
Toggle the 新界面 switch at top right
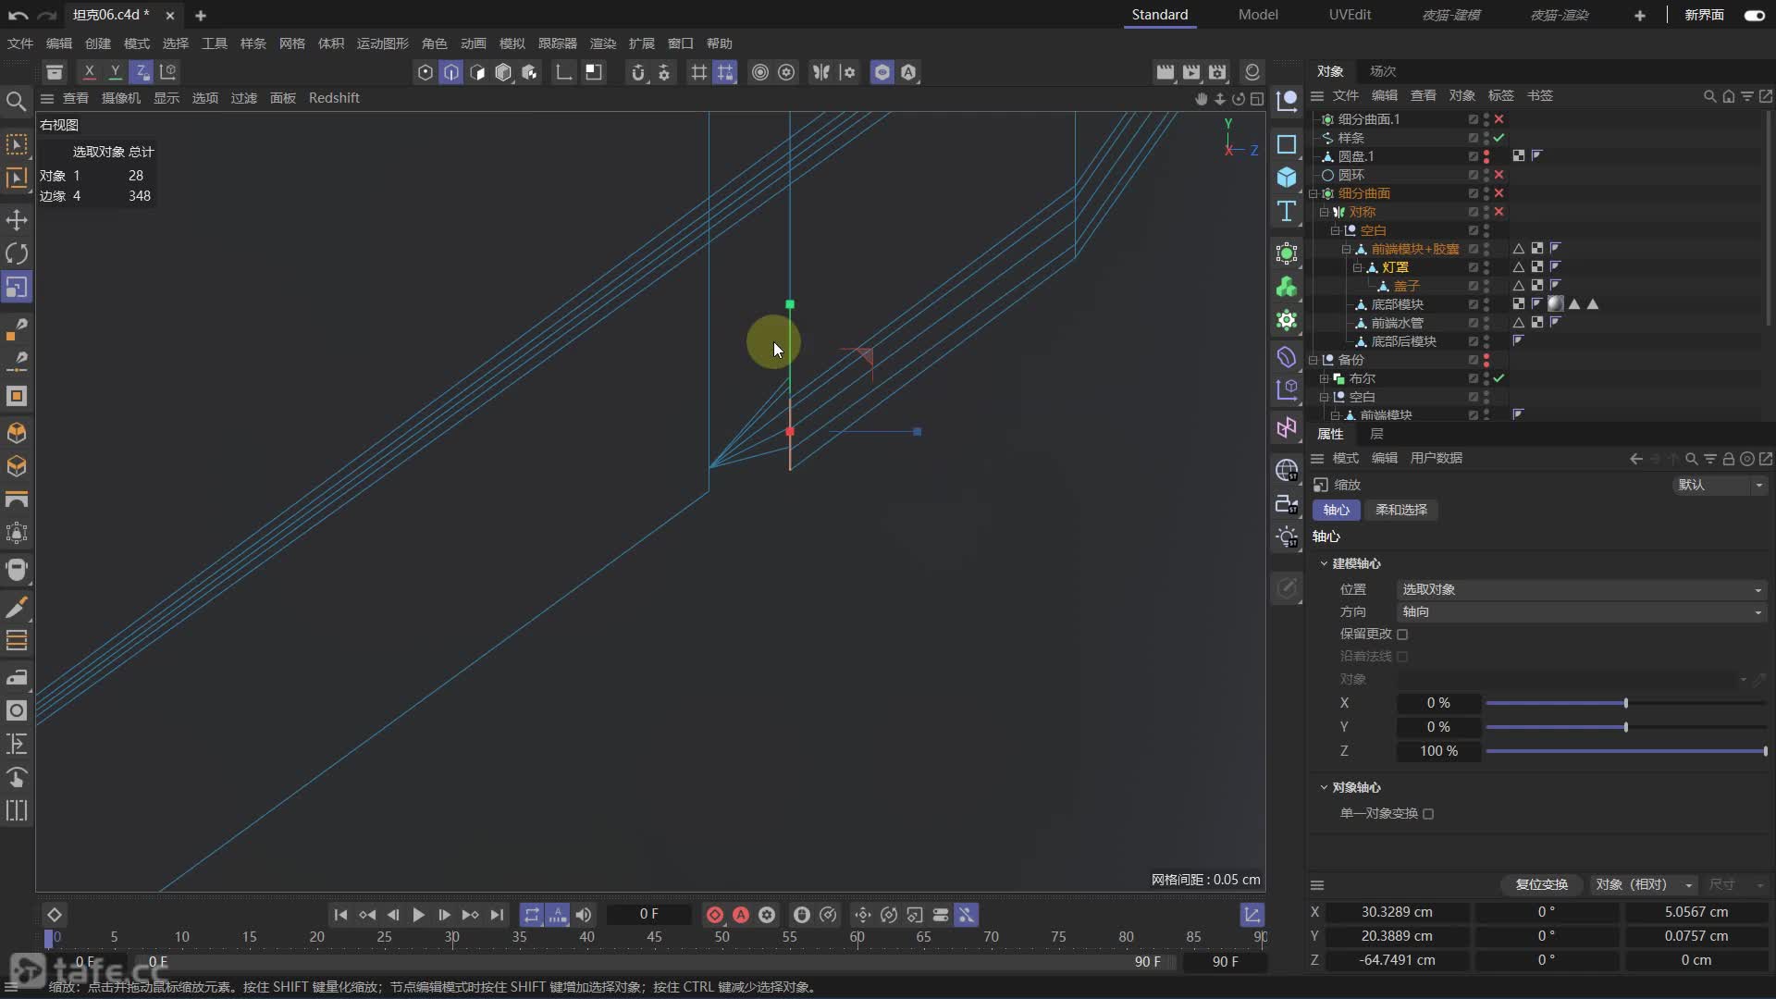(x=1754, y=15)
